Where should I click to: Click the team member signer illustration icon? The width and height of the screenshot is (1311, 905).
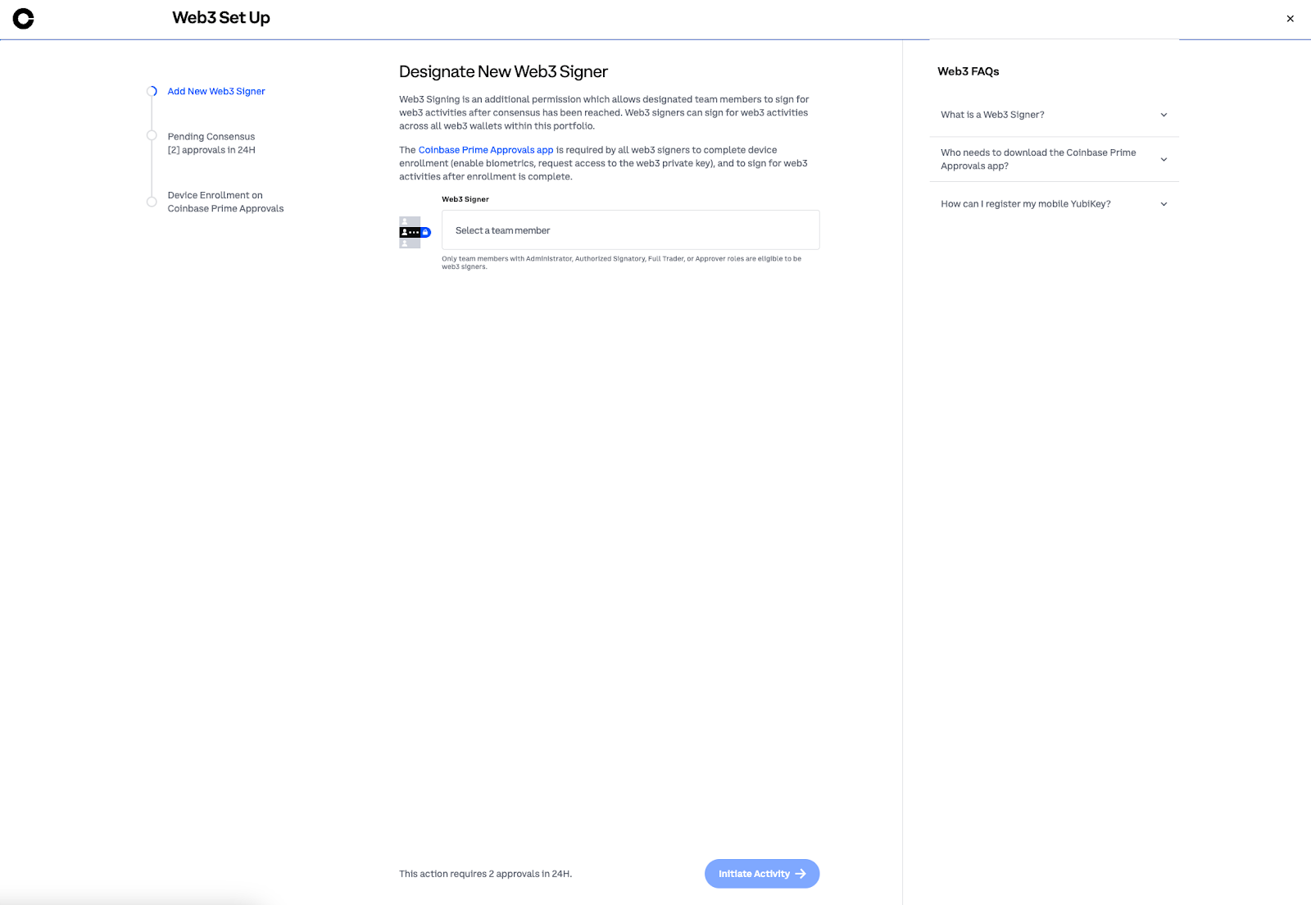point(415,232)
